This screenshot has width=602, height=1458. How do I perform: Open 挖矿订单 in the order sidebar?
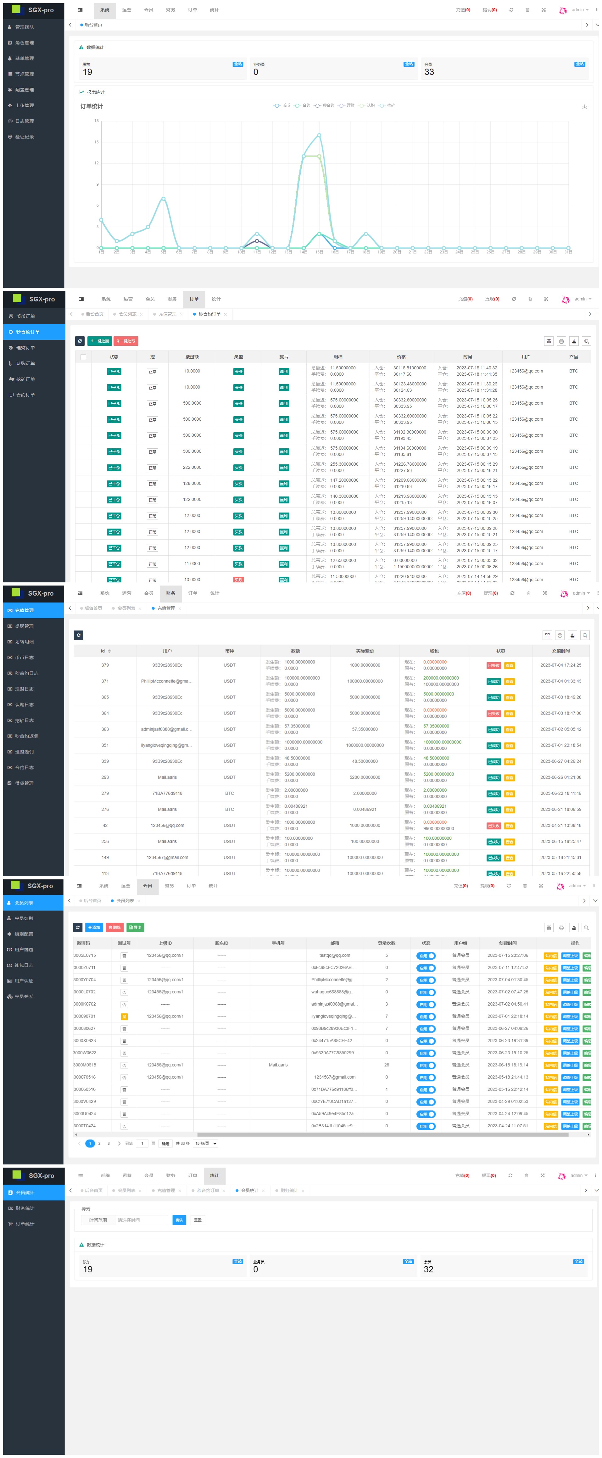click(x=25, y=379)
